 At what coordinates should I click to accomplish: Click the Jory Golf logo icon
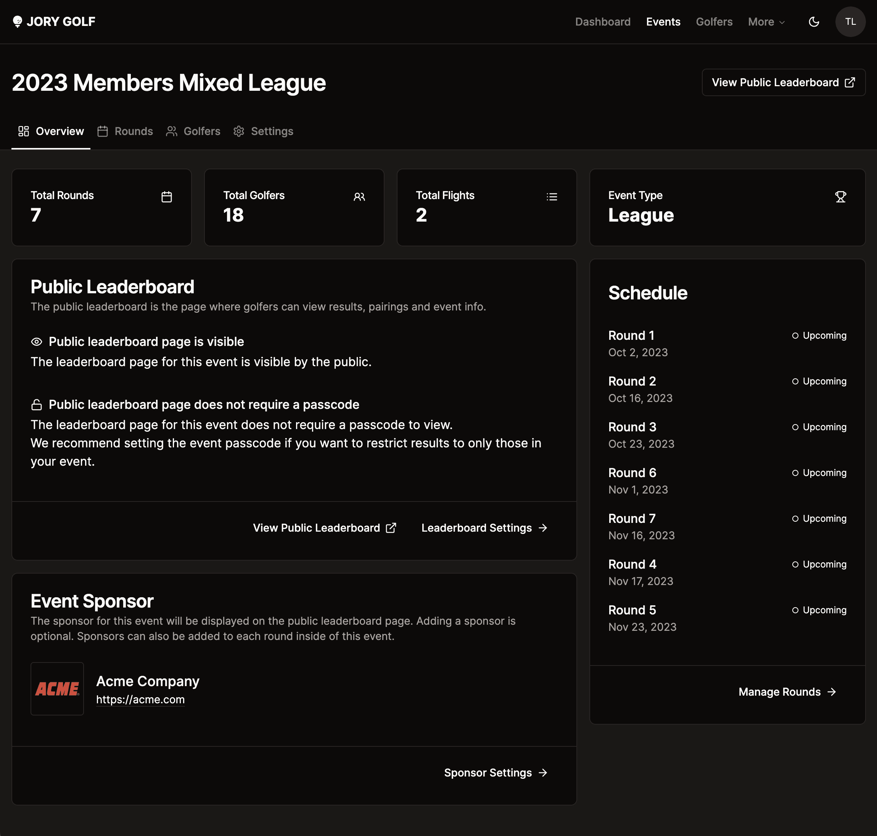pyautogui.click(x=18, y=21)
